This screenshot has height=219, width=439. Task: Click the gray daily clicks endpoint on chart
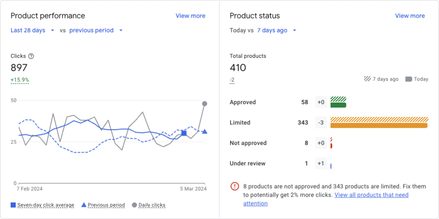pos(204,104)
